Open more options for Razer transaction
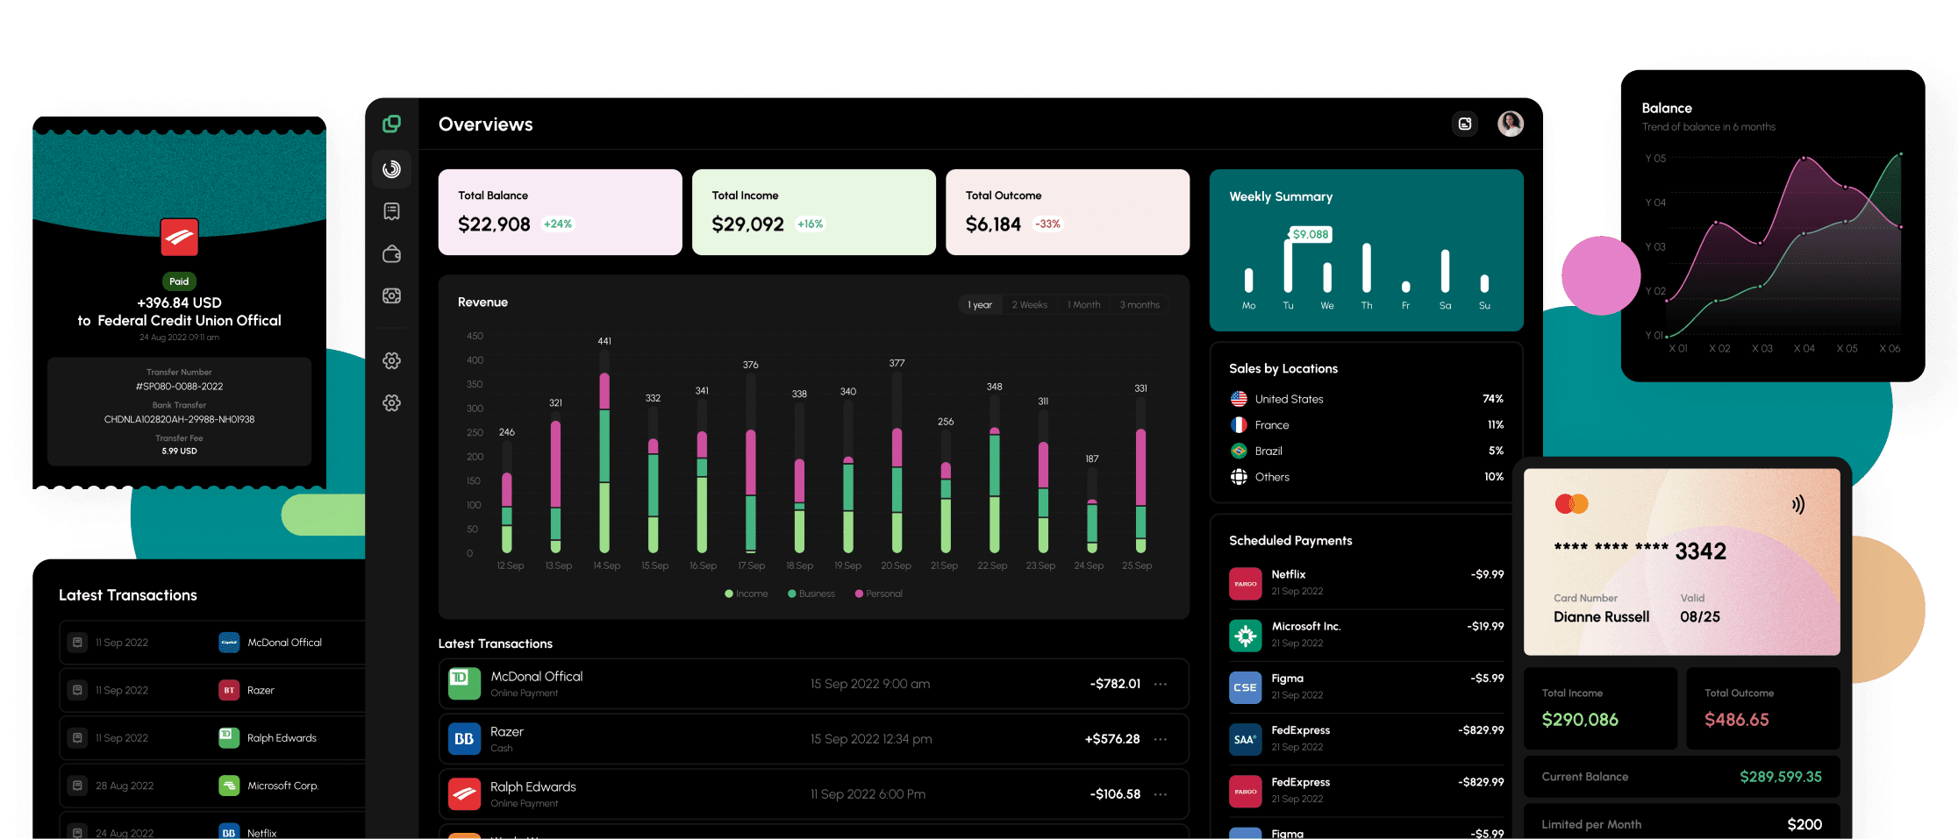Viewport: 1958px width, 839px height. (x=1161, y=739)
